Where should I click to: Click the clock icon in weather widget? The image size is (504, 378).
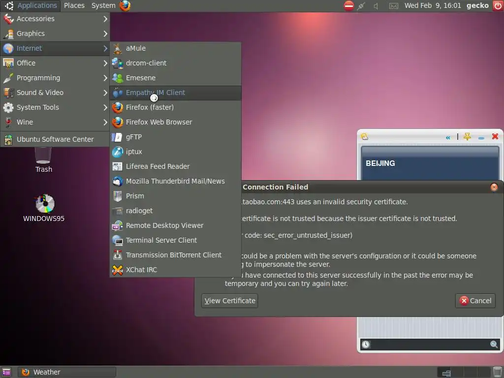(366, 345)
